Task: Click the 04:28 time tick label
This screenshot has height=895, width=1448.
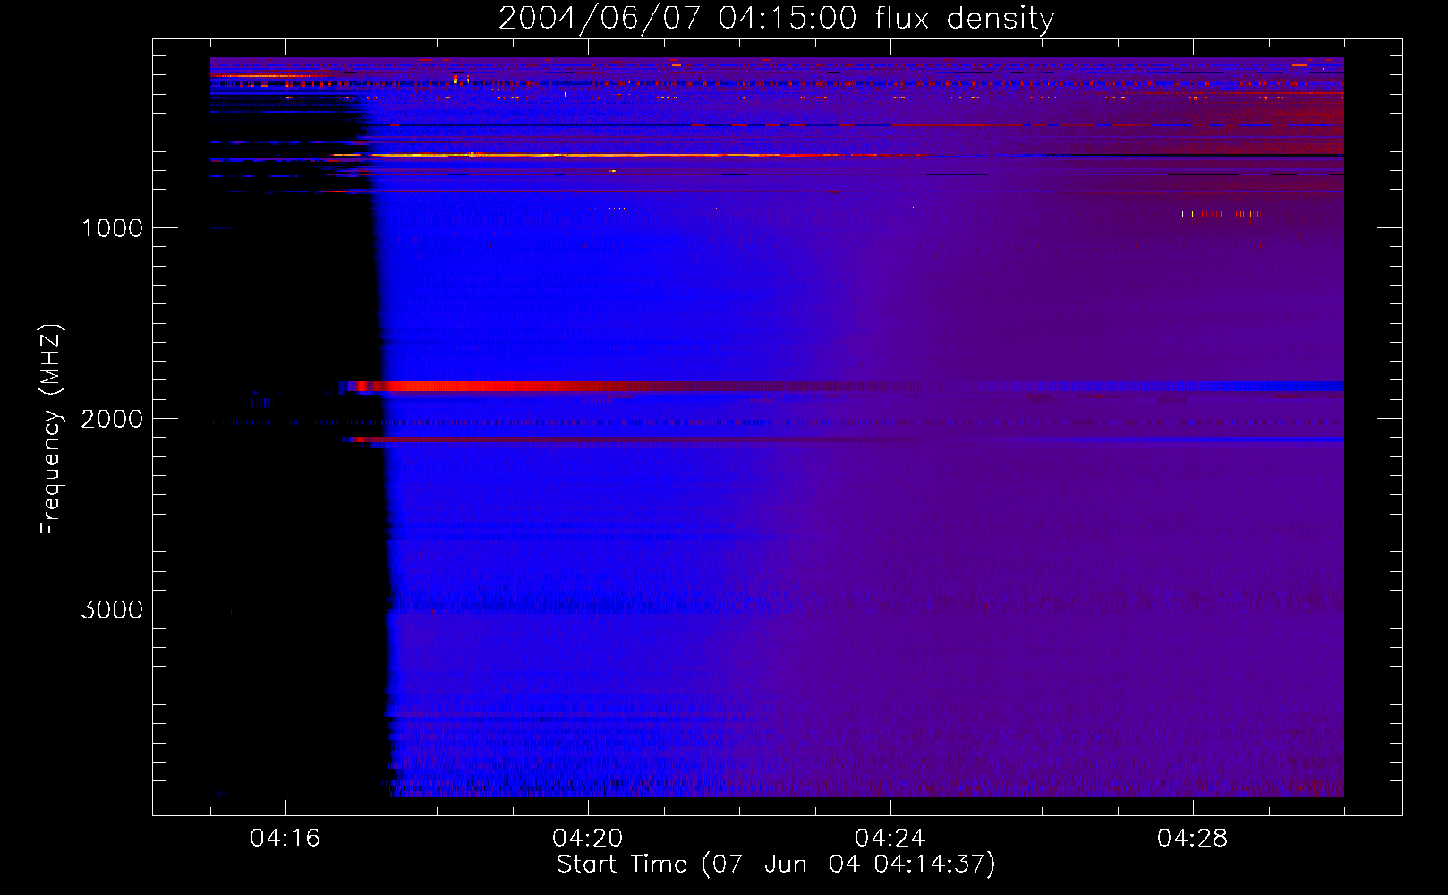Action: click(x=1193, y=839)
